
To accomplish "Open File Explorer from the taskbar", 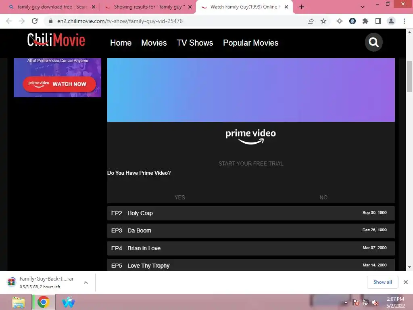I will (19, 302).
